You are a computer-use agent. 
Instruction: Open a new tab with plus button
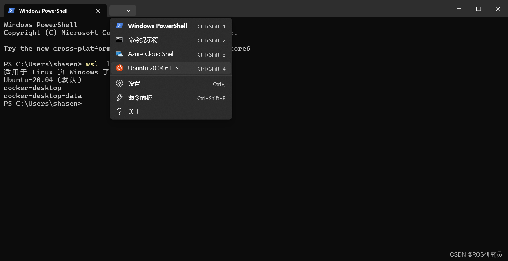pyautogui.click(x=116, y=11)
